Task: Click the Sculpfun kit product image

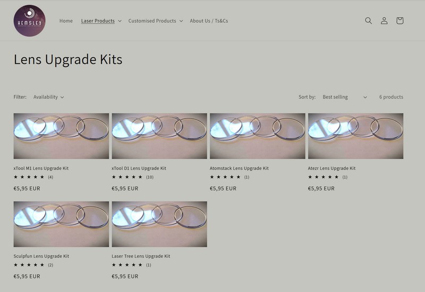Action: (61, 224)
